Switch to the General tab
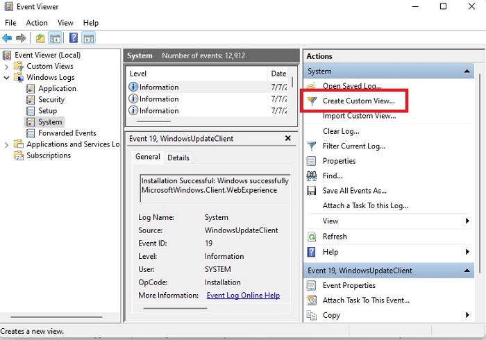The image size is (486, 340). tap(148, 157)
